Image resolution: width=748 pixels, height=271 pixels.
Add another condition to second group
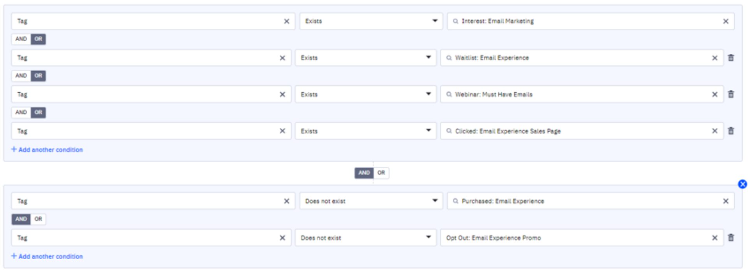tap(47, 257)
